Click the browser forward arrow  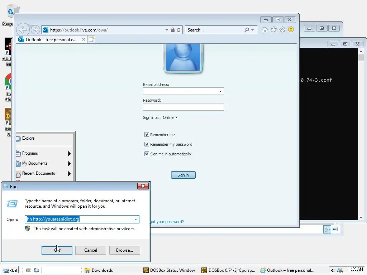click(x=35, y=30)
